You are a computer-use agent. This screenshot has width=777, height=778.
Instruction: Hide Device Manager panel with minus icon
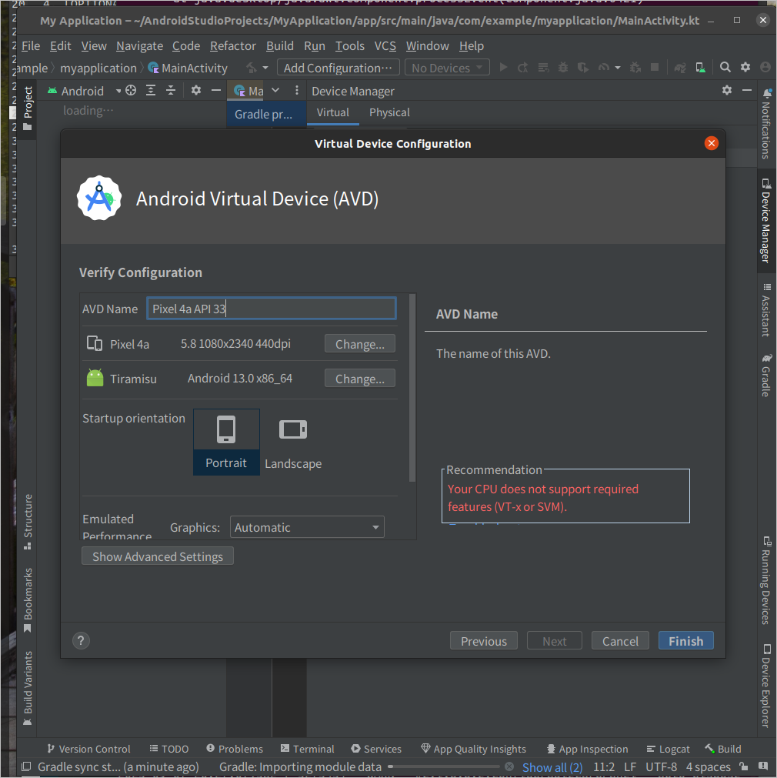pos(747,90)
